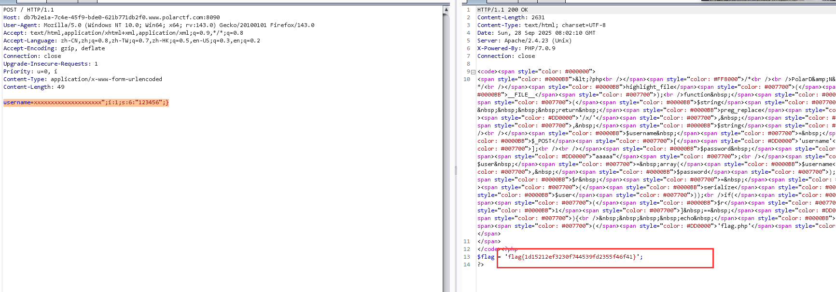This screenshot has height=292, width=836.
Task: Click 'Connection: close' in the response panel
Action: click(x=506, y=56)
